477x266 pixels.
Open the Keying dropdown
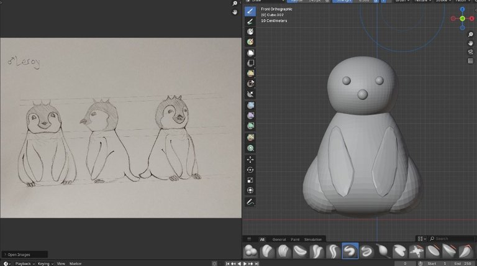click(x=45, y=264)
